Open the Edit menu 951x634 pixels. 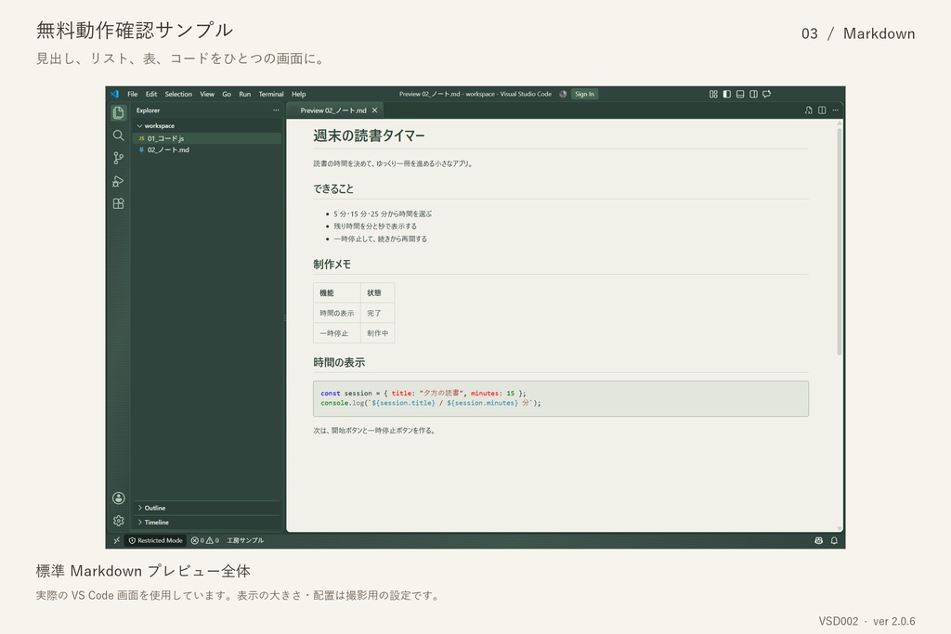pyautogui.click(x=151, y=94)
